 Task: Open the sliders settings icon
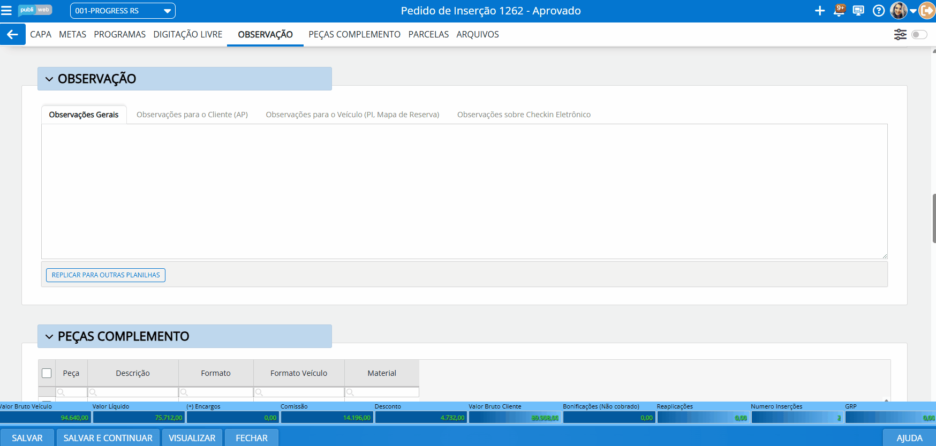[900, 34]
